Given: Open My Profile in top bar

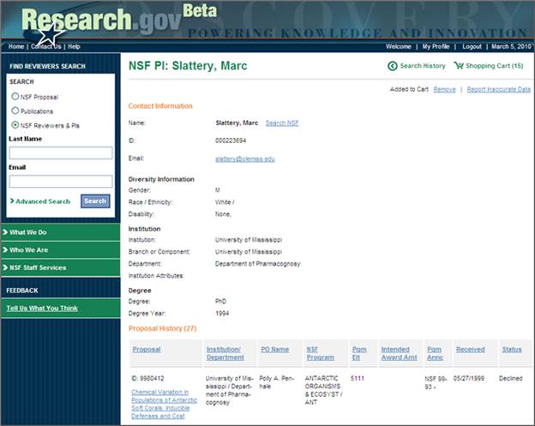Looking at the screenshot, I should click(436, 46).
